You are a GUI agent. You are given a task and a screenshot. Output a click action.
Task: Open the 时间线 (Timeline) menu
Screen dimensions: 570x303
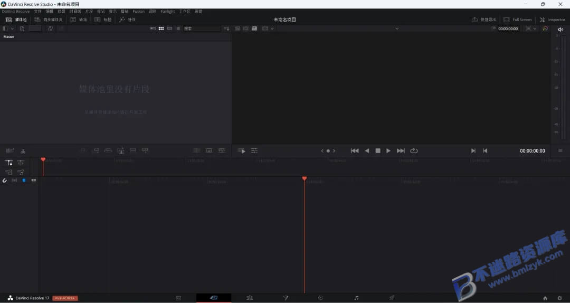pos(75,11)
